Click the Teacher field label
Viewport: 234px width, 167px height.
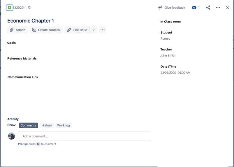pyautogui.click(x=166, y=50)
